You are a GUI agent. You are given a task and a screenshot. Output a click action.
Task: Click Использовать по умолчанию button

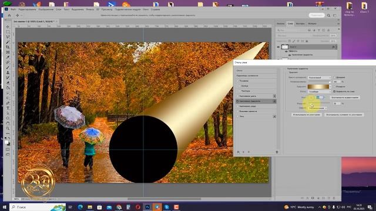click(x=307, y=115)
